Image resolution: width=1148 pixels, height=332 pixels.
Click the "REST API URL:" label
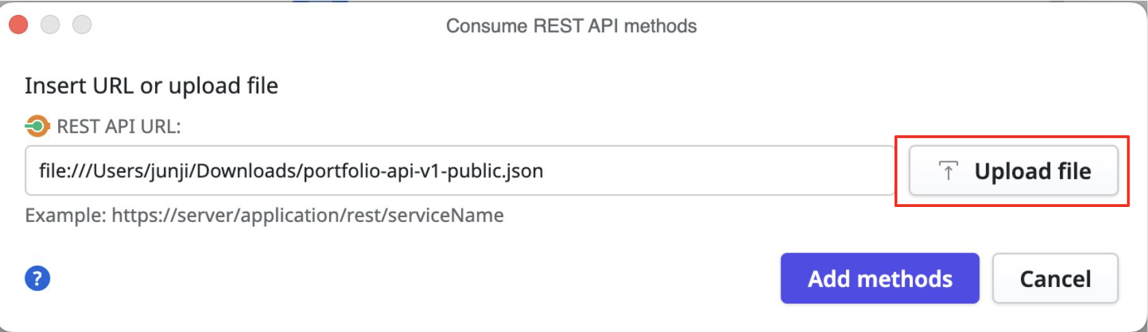[x=118, y=126]
